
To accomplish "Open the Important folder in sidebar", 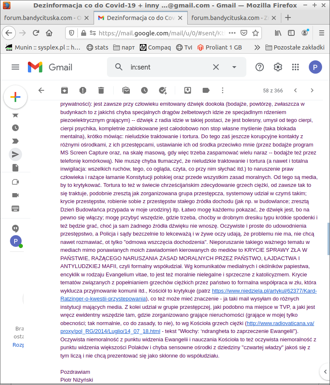I will [x=15, y=141].
